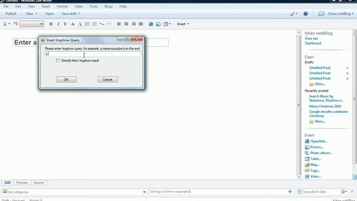Viewport: 357px width, 201px height.
Task: Delete third Untitled Post draft
Action: (x=348, y=79)
